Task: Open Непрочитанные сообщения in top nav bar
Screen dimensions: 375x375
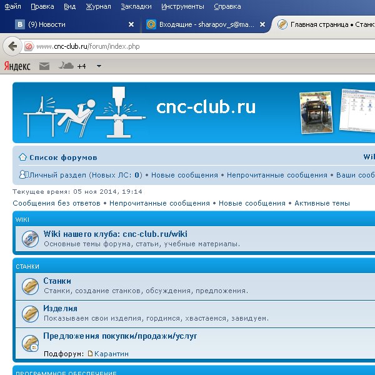Action: pyautogui.click(x=277, y=175)
